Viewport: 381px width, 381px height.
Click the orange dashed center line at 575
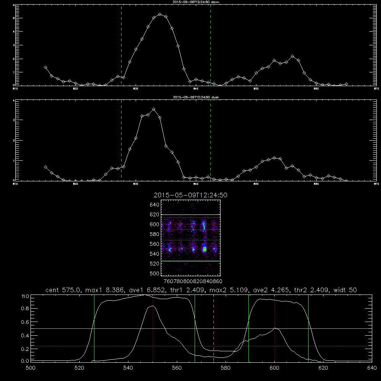214,328
